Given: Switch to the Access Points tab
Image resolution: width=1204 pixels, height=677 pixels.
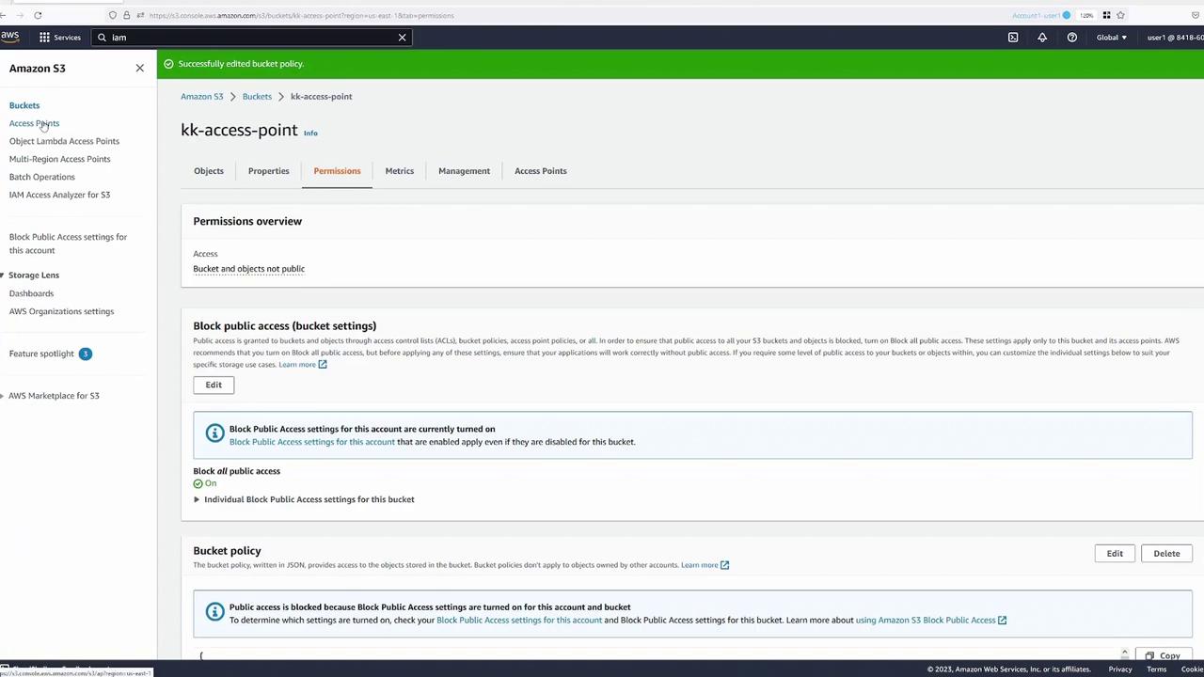Looking at the screenshot, I should 540,171.
